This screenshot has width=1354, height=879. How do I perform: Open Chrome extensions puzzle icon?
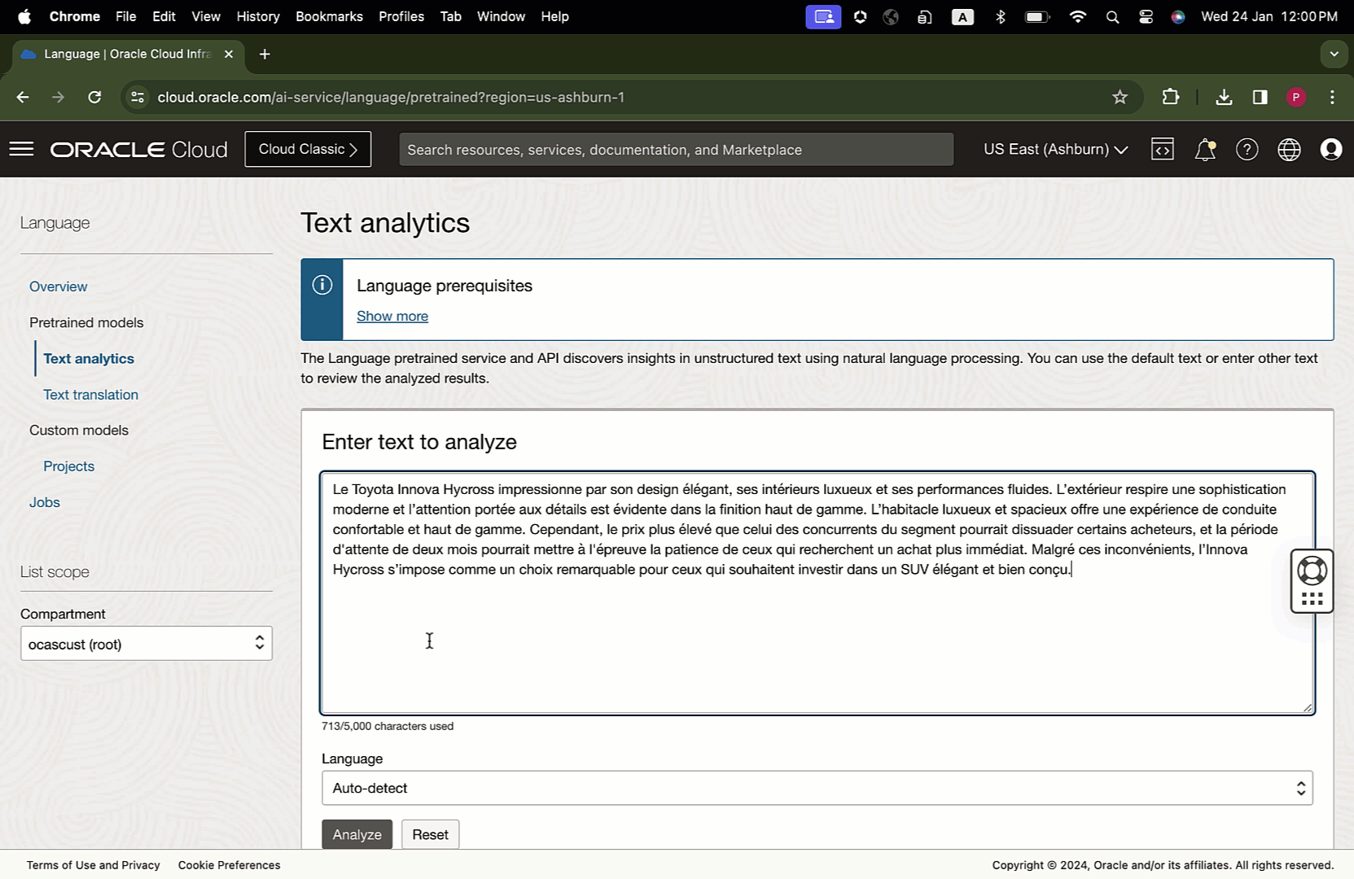pos(1170,98)
